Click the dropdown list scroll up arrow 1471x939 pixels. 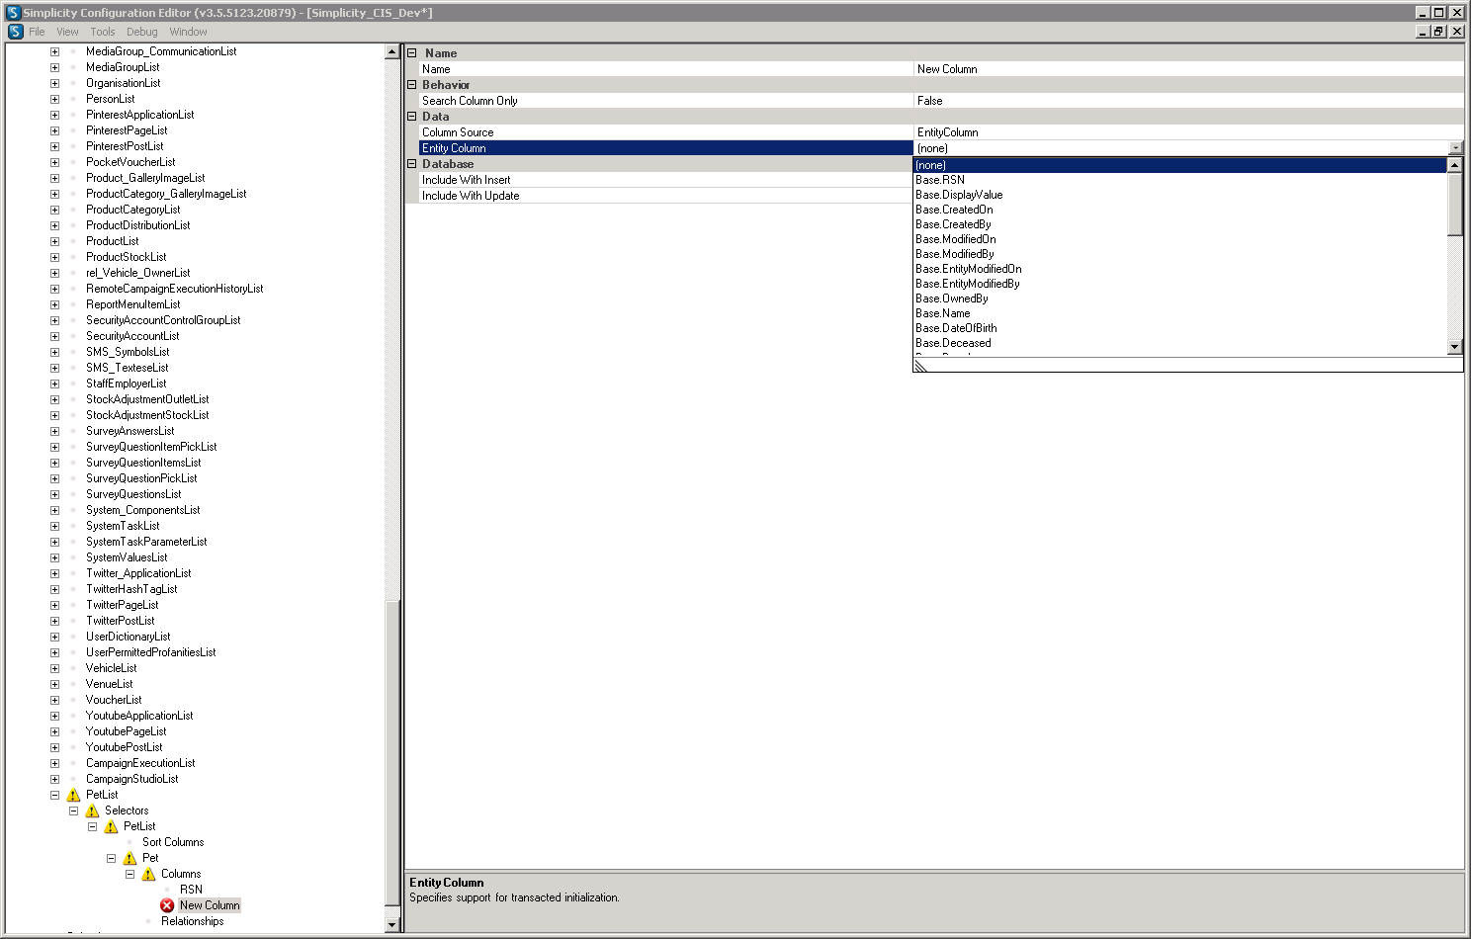tap(1454, 165)
